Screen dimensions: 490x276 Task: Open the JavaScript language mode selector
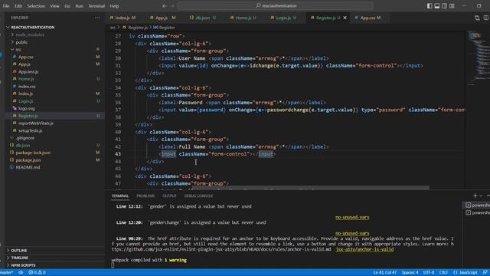click(x=465, y=273)
